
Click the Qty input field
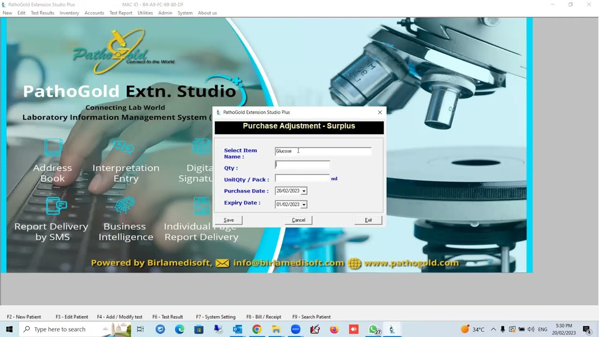(302, 165)
